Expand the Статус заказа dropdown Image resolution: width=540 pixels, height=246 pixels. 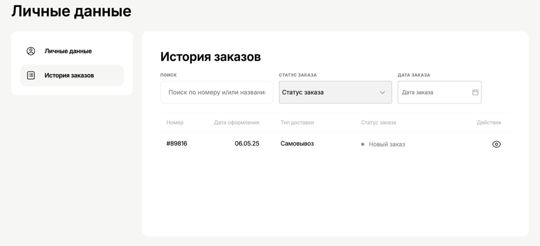[x=335, y=92]
